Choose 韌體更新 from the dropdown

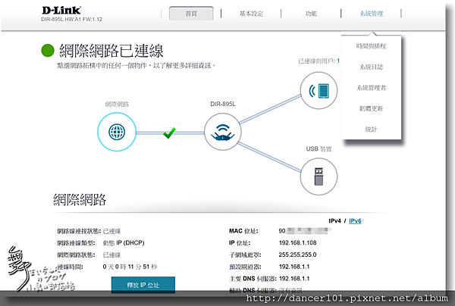tap(371, 108)
